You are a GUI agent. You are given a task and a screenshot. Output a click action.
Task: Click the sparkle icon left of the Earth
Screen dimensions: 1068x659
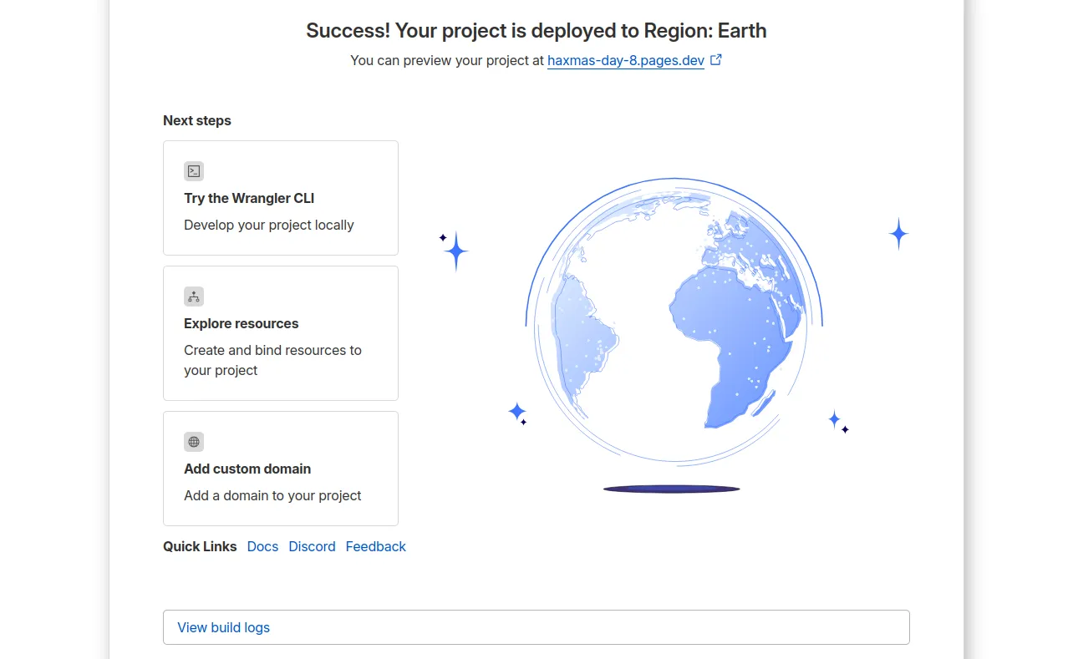[455, 250]
